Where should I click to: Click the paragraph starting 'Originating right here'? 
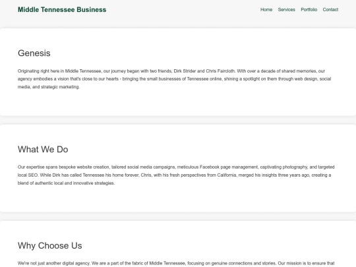point(175,79)
